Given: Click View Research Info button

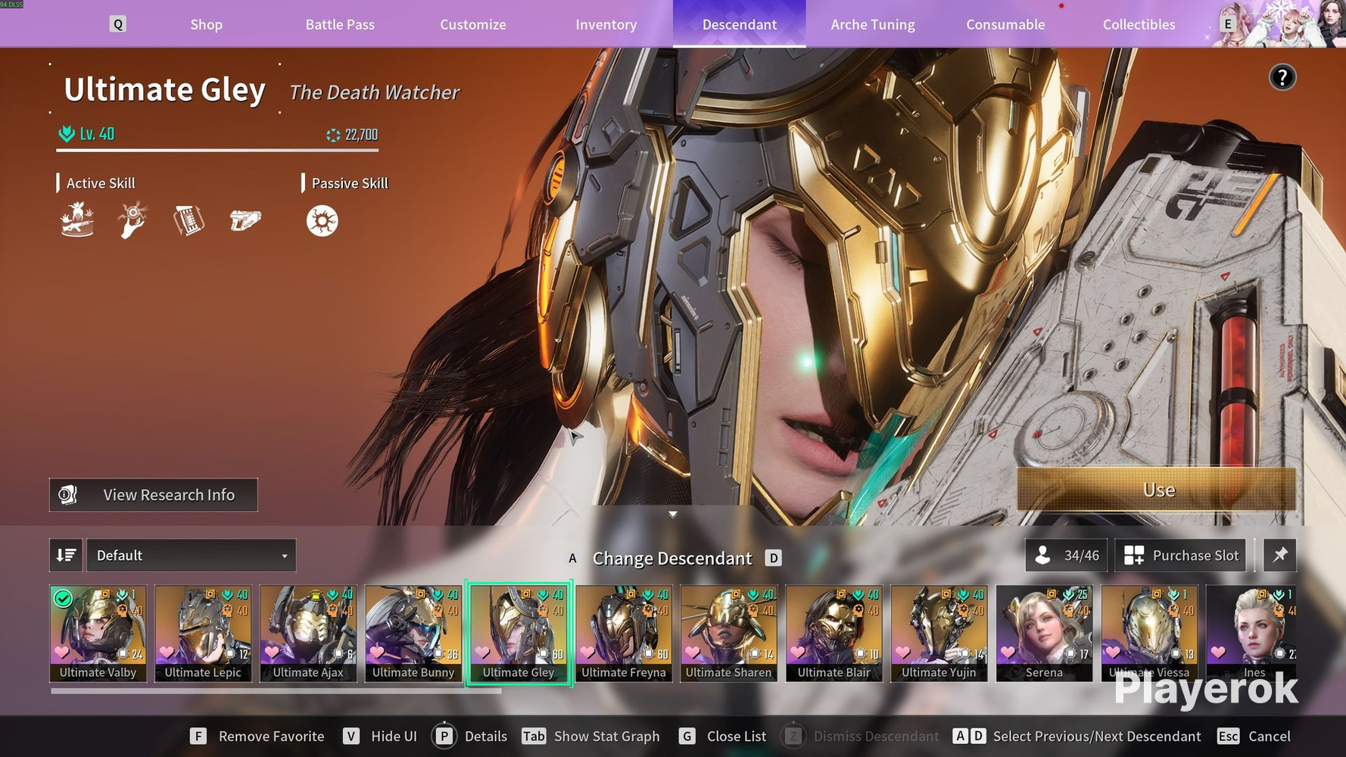Looking at the screenshot, I should (154, 495).
